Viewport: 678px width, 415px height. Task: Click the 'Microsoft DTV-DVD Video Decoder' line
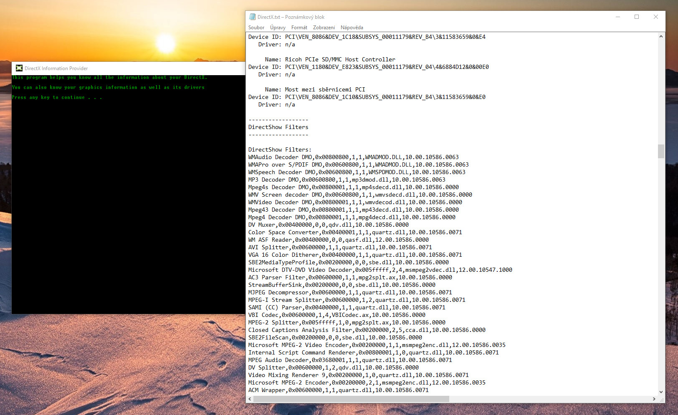click(x=380, y=270)
